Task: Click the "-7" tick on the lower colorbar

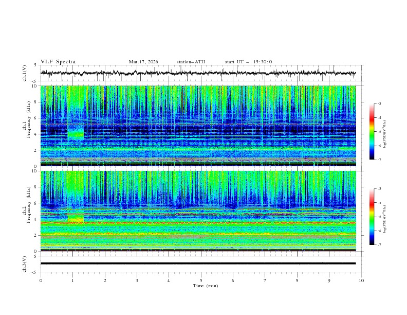Action: (x=379, y=245)
